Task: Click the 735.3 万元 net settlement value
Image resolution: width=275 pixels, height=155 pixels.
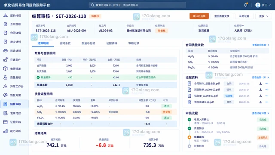Action: coord(153,145)
